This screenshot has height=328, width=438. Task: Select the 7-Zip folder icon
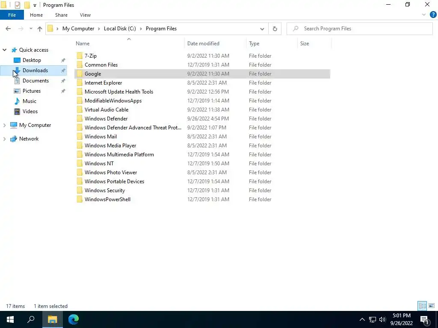(x=80, y=56)
